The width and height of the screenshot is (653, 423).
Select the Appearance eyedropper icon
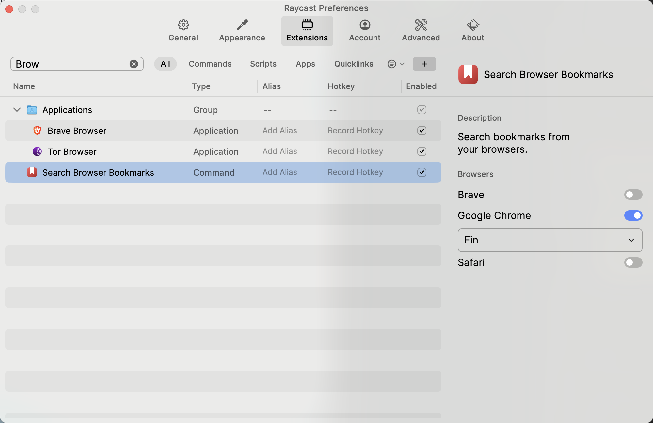coord(242,25)
